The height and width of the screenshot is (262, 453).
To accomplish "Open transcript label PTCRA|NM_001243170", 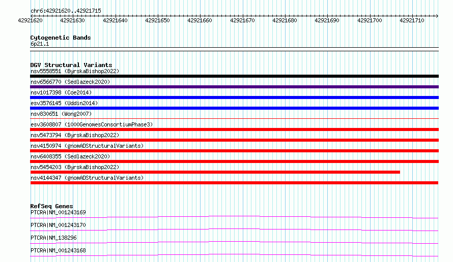I will click(58, 225).
